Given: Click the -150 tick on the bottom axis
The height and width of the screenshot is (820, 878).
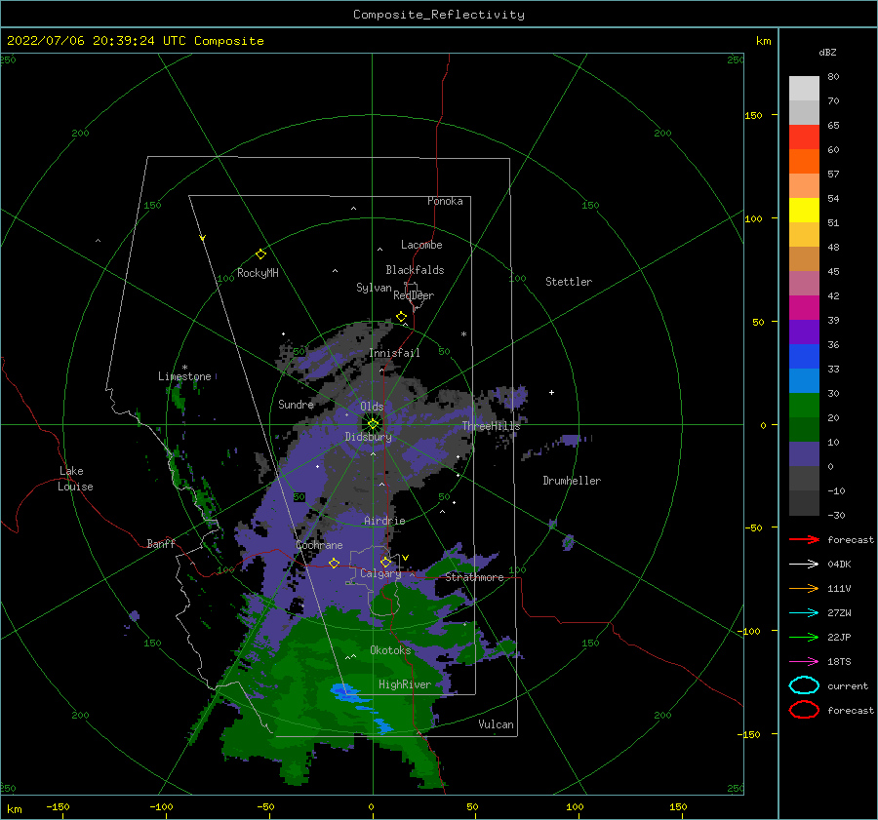Looking at the screenshot, I should [58, 806].
